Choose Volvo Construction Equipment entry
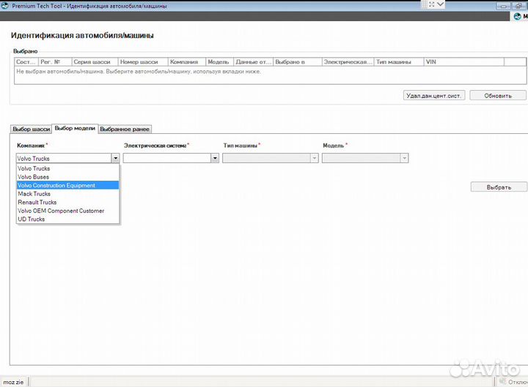This screenshot has height=387, width=528. pyautogui.click(x=67, y=185)
